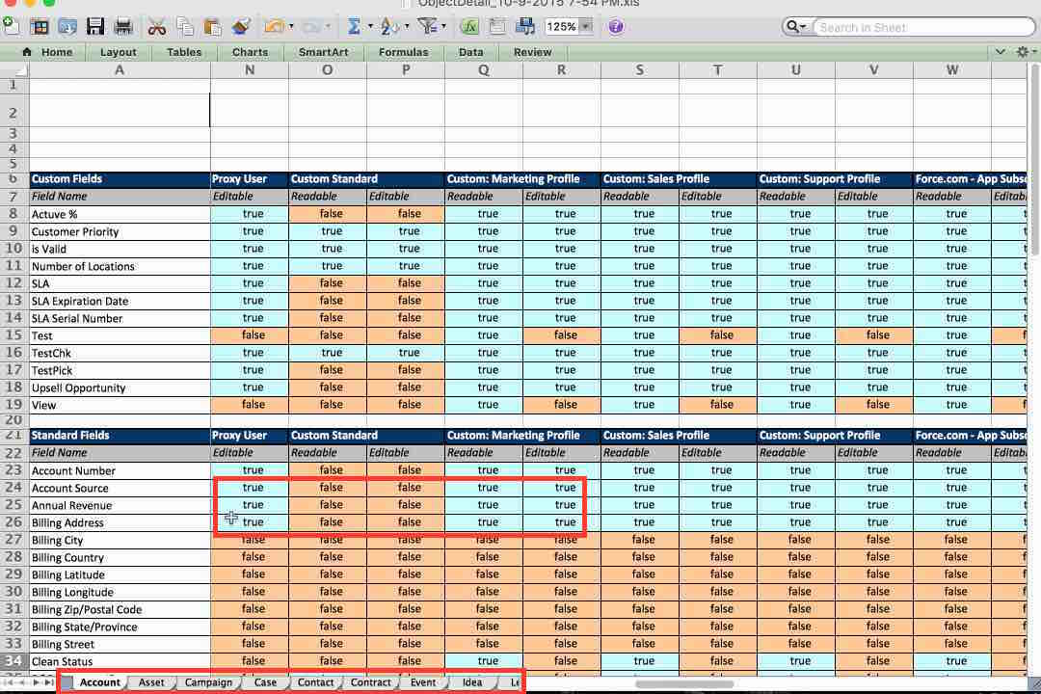Collapse the ribbon with the chevron

[x=1000, y=52]
